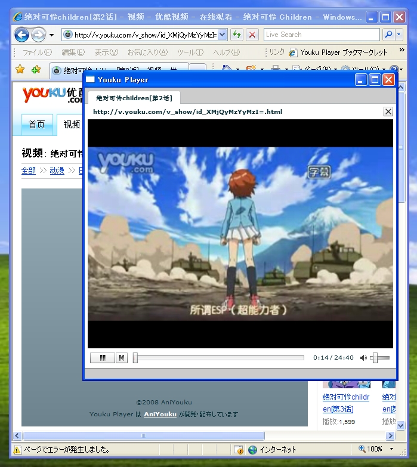Image resolution: width=417 pixels, height=467 pixels.
Task: Click inside the Live Search box
Action: (322, 35)
